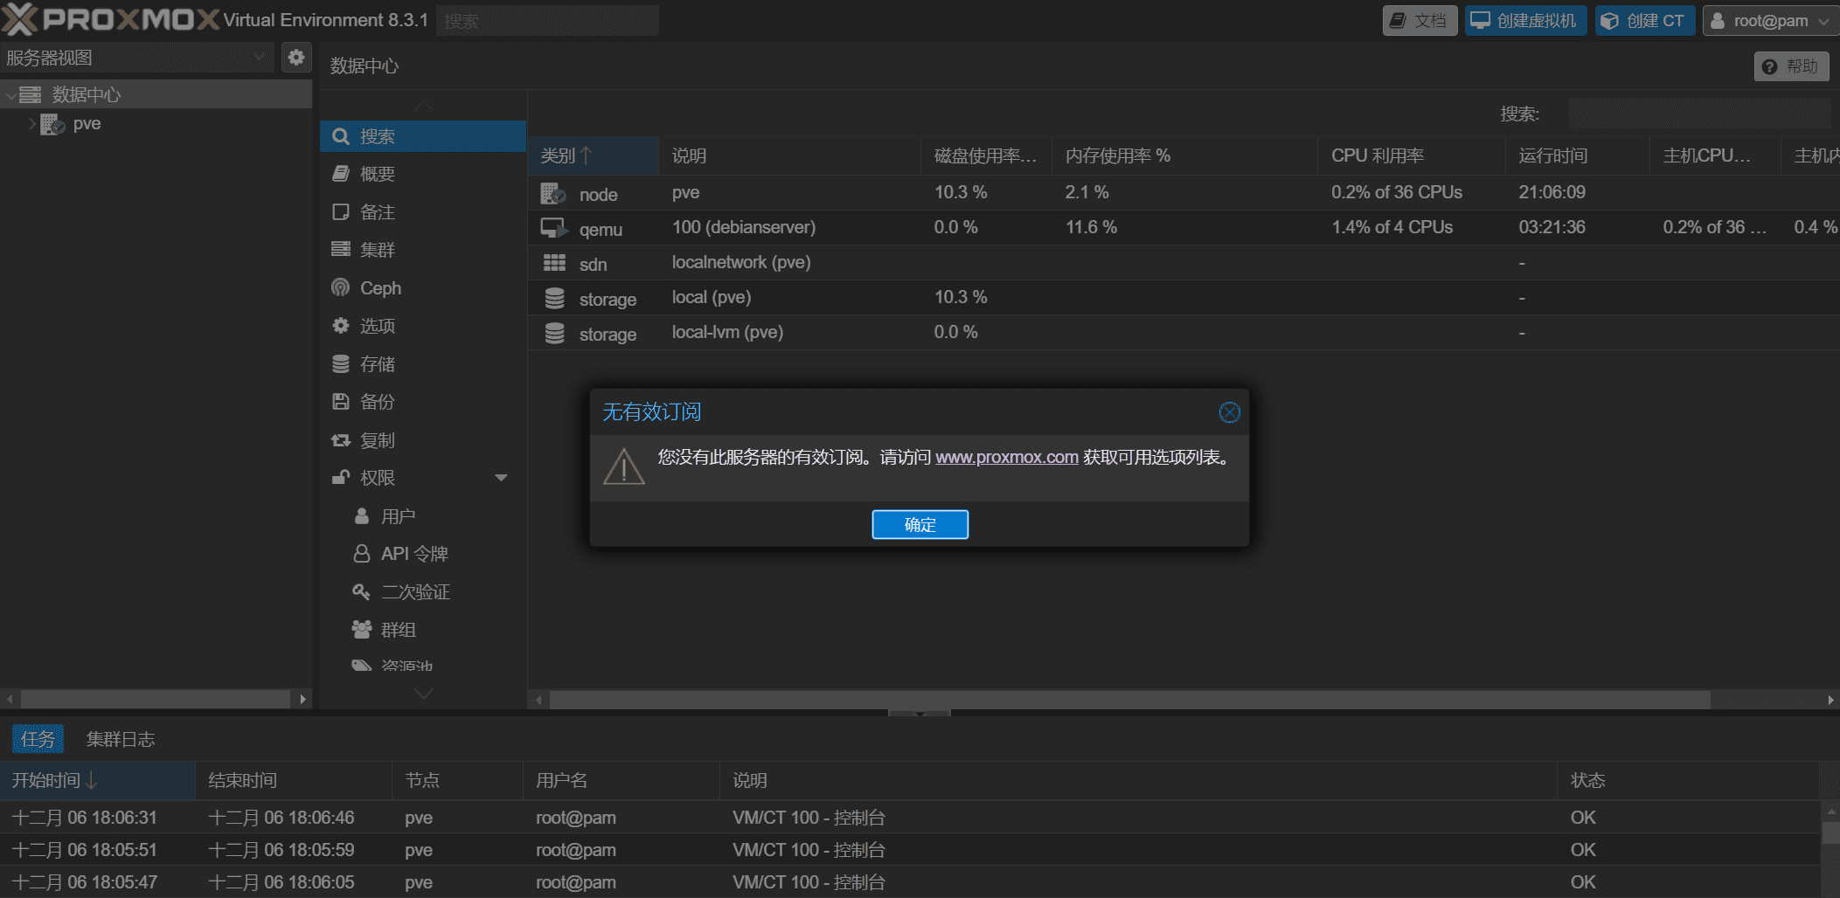Open the 集群 cluster icon
The height and width of the screenshot is (898, 1840).
coord(341,250)
